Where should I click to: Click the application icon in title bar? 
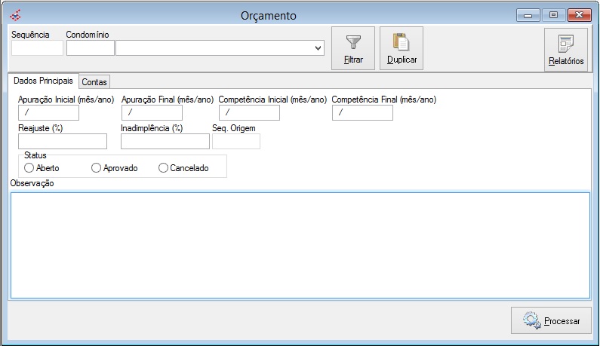tap(14, 15)
